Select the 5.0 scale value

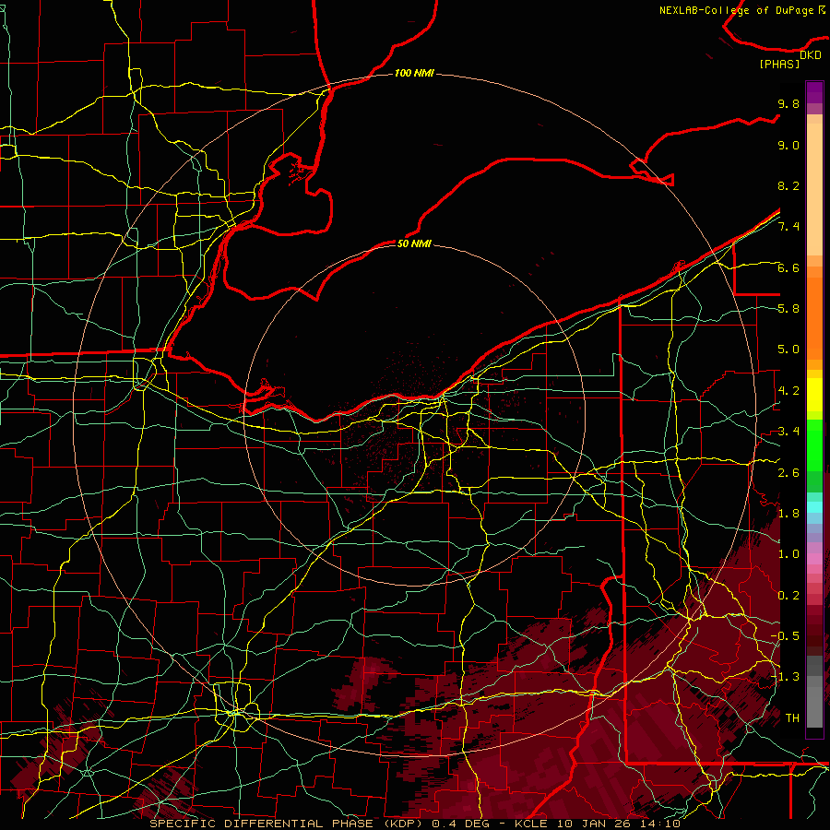tap(788, 350)
